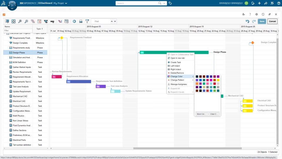Click the zoom out magnifier icon
This screenshot has height=159, width=282.
[x=26, y=21]
